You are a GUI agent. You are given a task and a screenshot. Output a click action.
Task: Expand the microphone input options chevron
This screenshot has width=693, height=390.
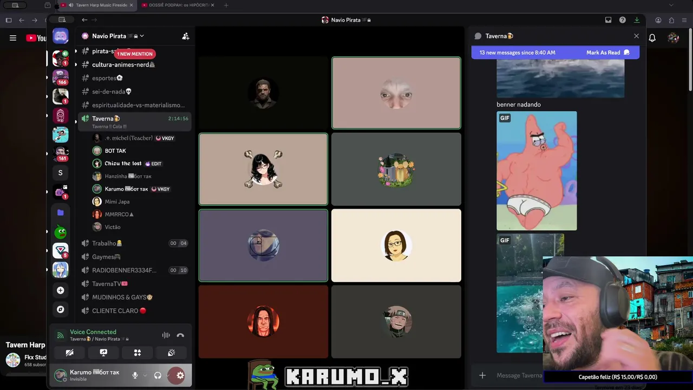click(145, 375)
